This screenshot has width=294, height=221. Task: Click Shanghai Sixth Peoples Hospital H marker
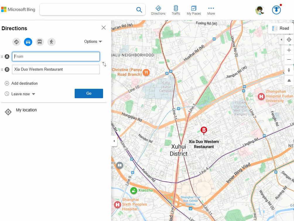click(117, 205)
